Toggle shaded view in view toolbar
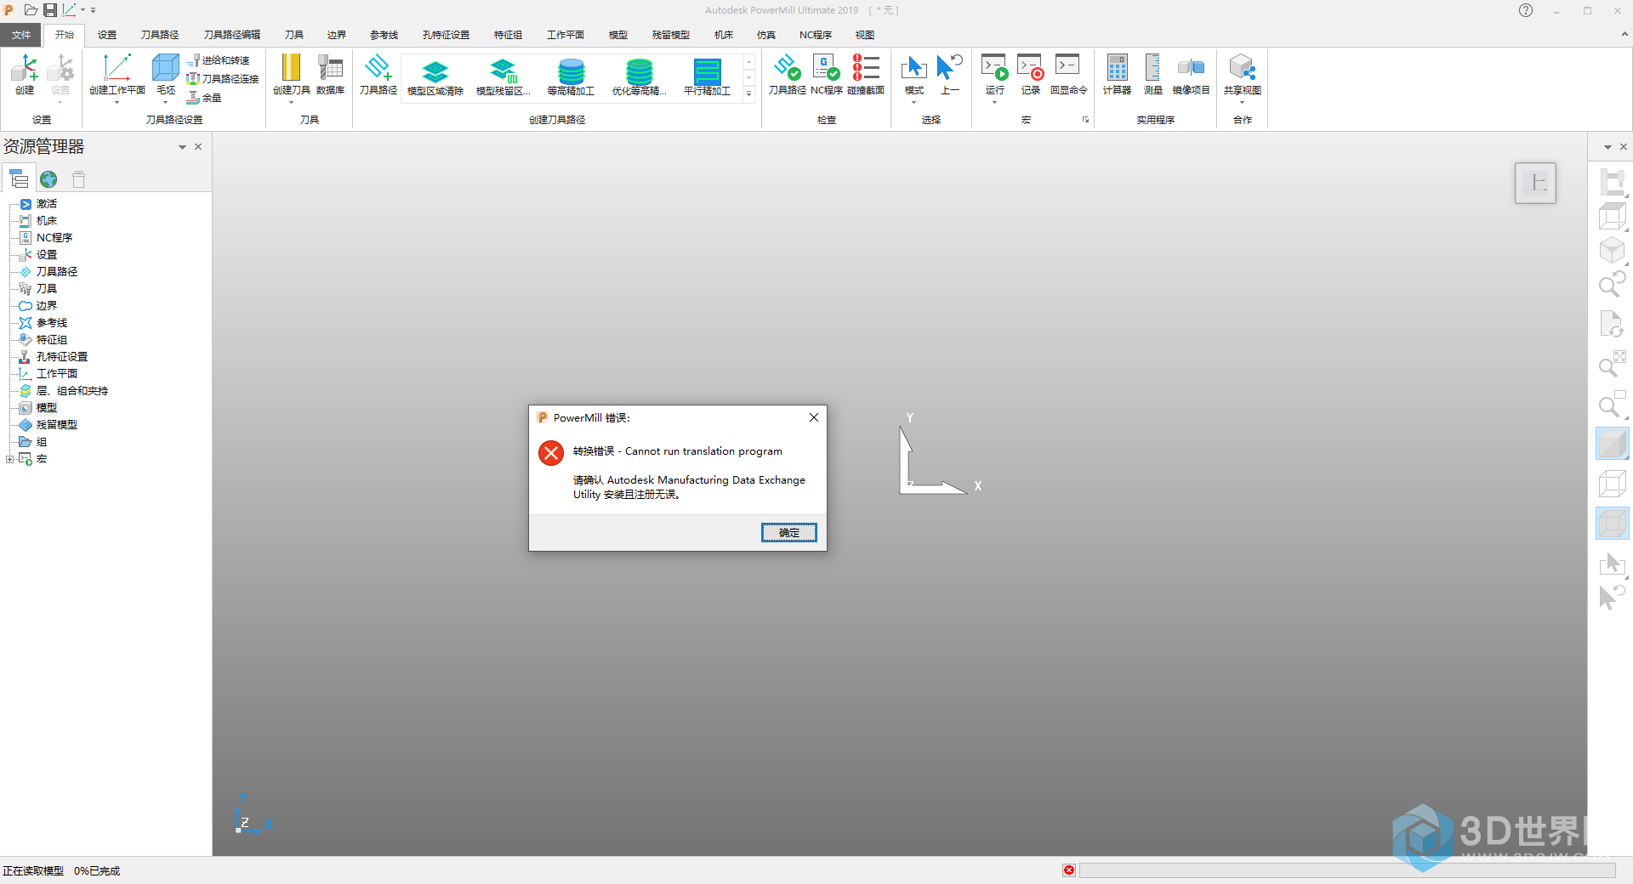Image resolution: width=1633 pixels, height=884 pixels. [x=1612, y=444]
